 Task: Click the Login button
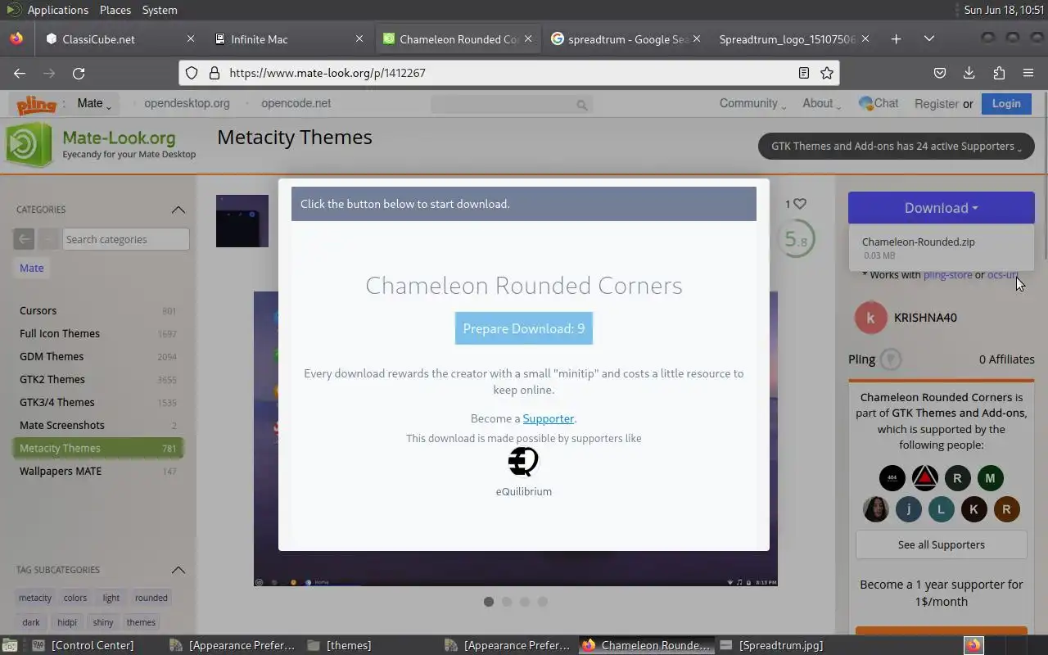(1006, 104)
